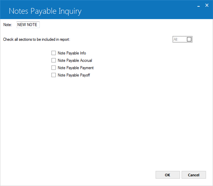The height and width of the screenshot is (186, 213).
Task: Place cursor on NEW NOTE text
Action: click(27, 25)
